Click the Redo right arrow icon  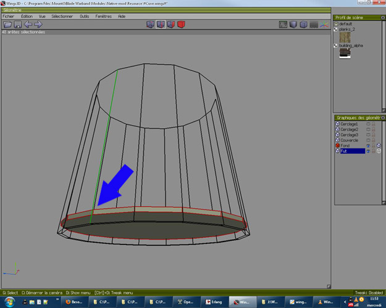(38, 25)
